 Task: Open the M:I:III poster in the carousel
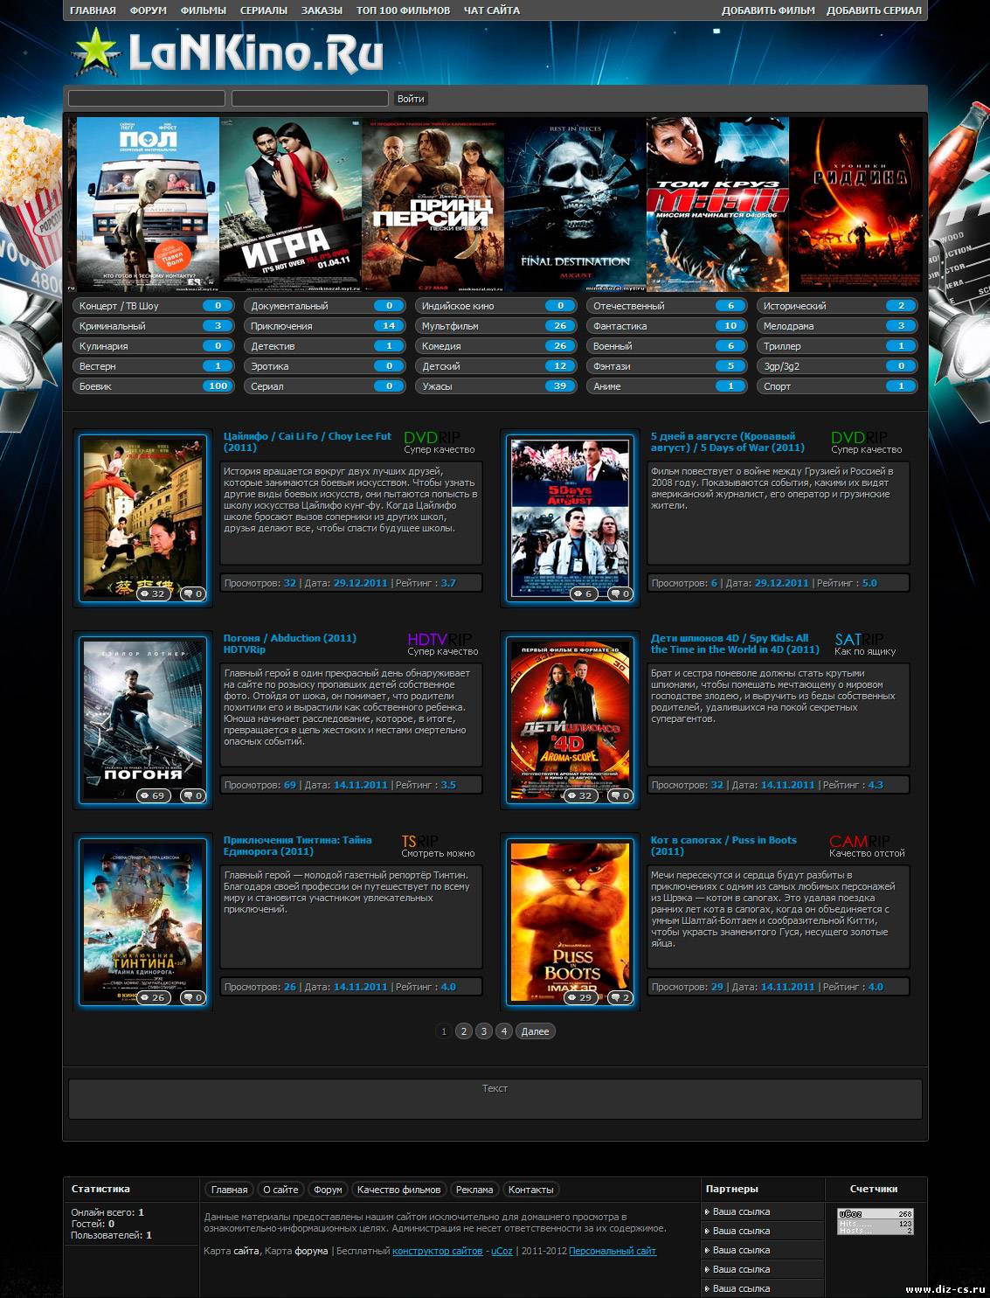coord(717,204)
